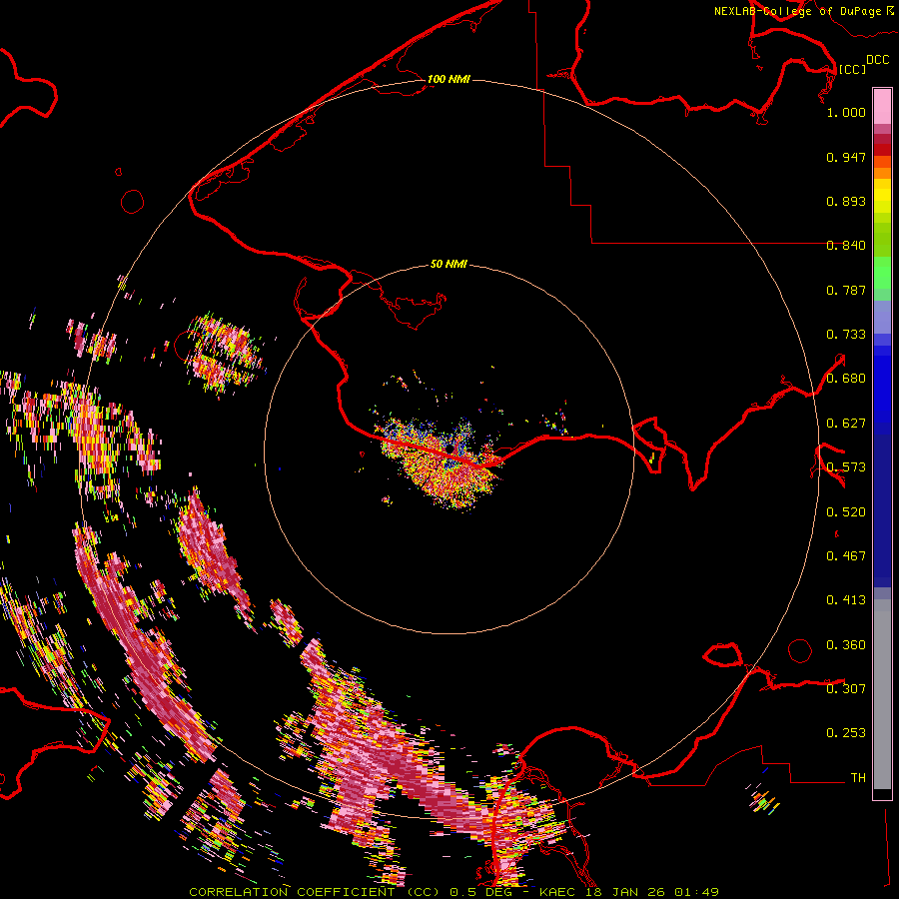Click the KAEC station identifier
This screenshot has width=899, height=899.
[558, 892]
